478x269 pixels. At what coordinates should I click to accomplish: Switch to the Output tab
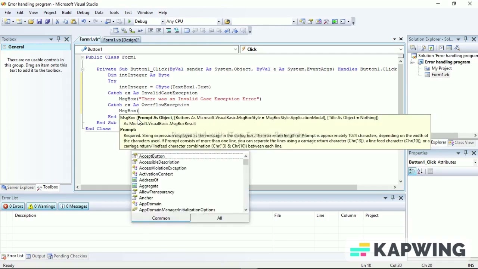pos(35,256)
